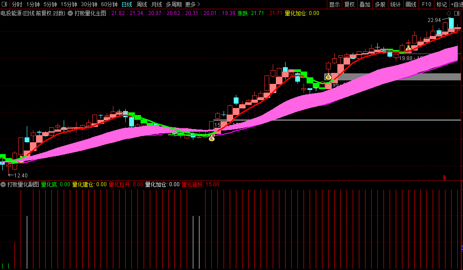Select the 月线 monthly tab
The height and width of the screenshot is (270, 463).
click(x=156, y=4)
